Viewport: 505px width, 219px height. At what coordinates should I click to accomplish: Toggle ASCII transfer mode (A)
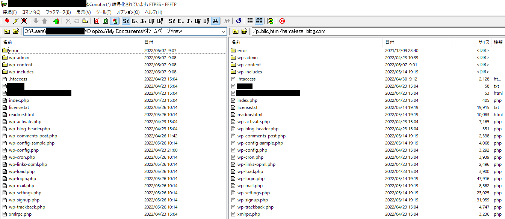click(97, 21)
